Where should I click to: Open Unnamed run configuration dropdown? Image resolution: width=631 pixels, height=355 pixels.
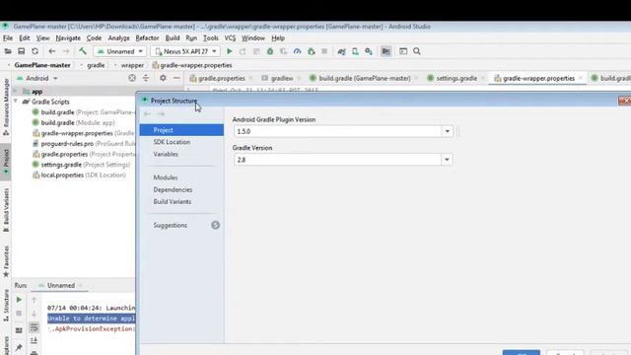(119, 51)
